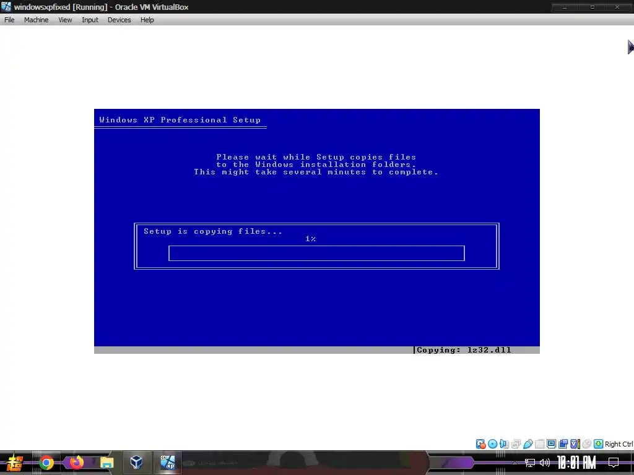This screenshot has width=634, height=475.
Task: Click the shared folders indicator icon
Action: coord(539,444)
